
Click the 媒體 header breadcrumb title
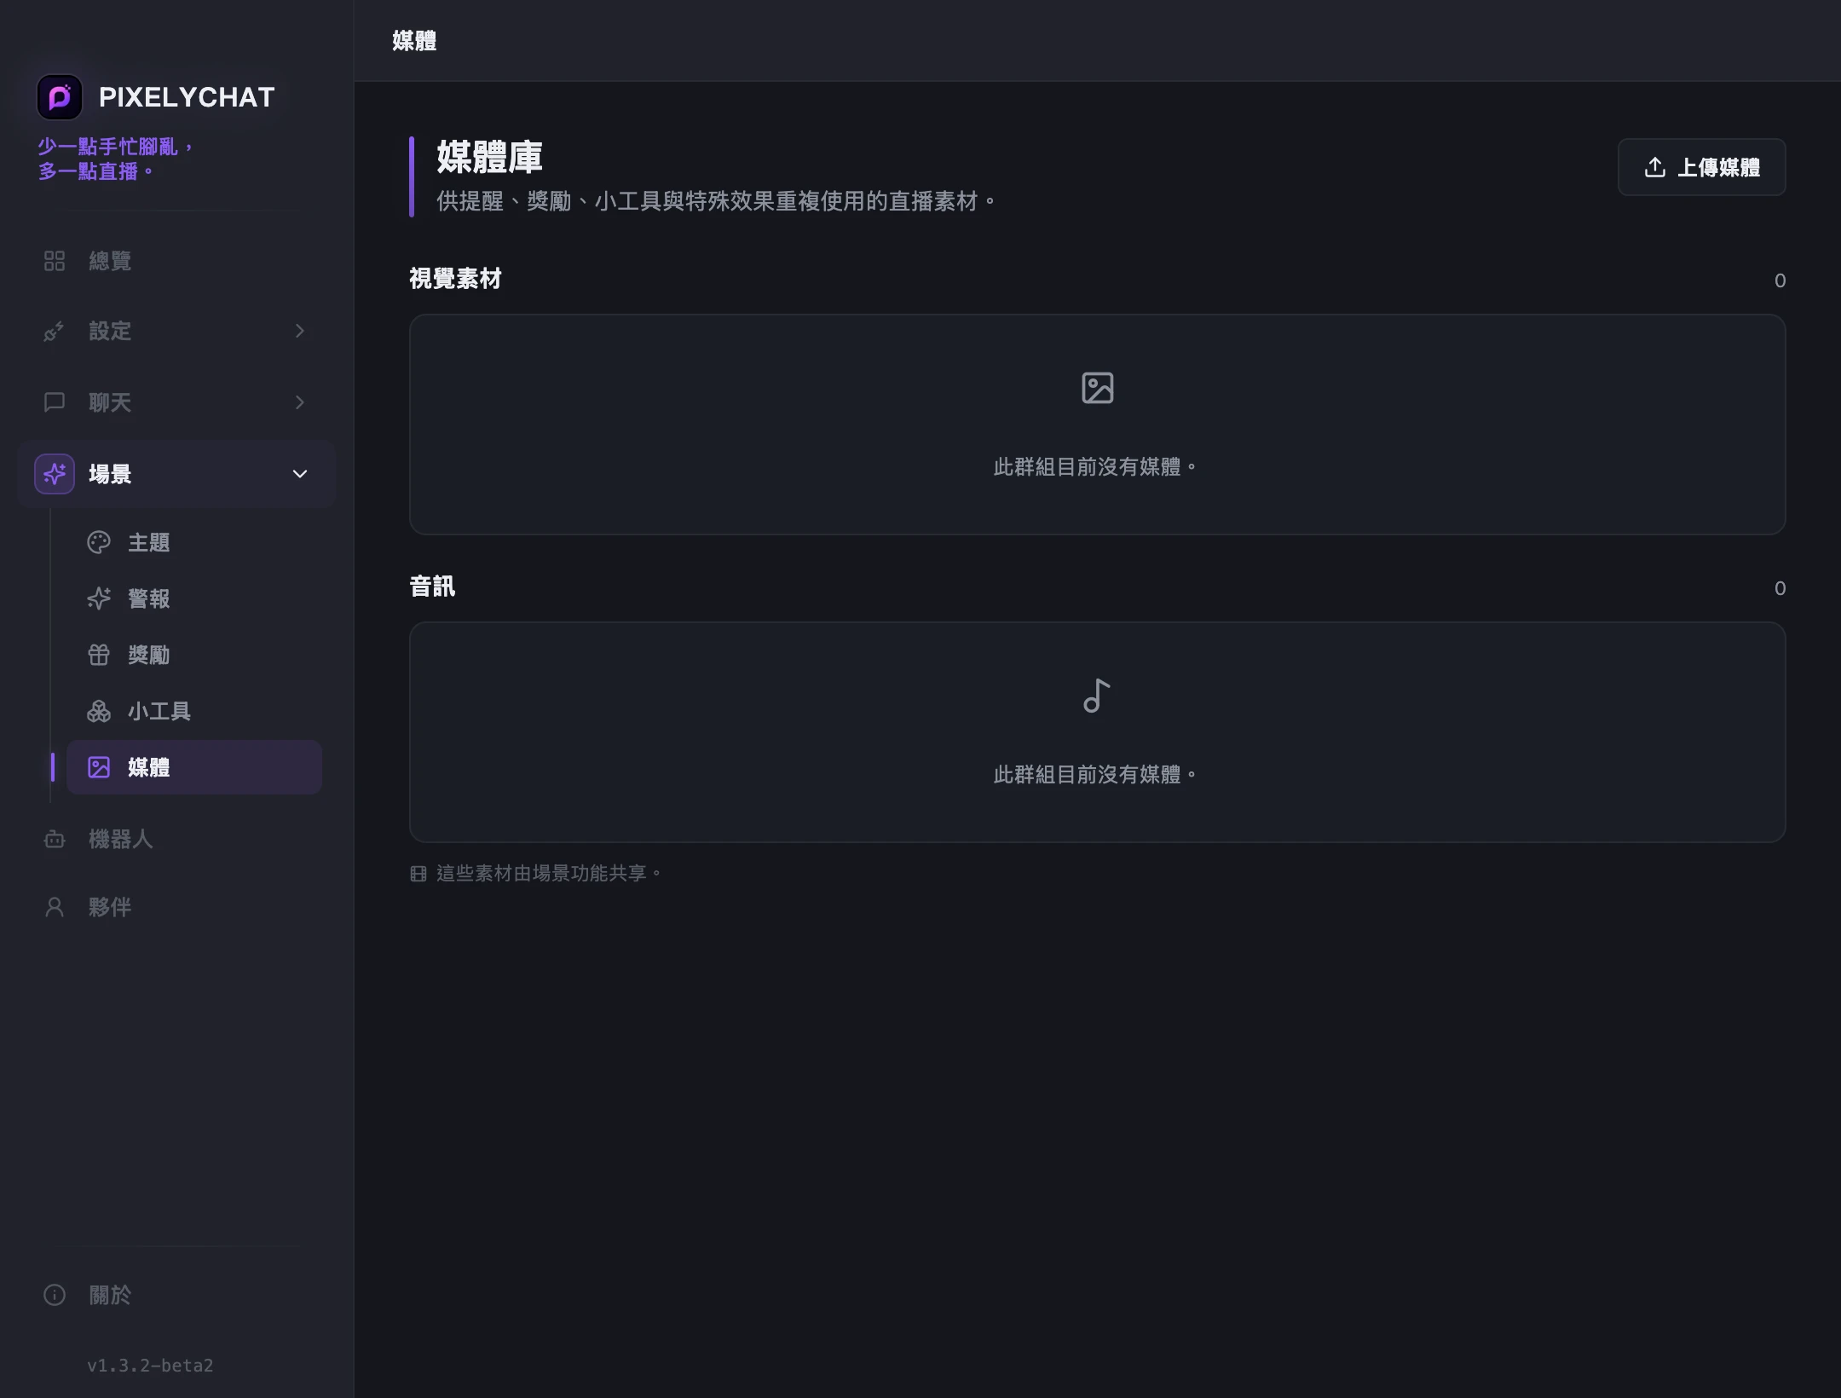(414, 41)
